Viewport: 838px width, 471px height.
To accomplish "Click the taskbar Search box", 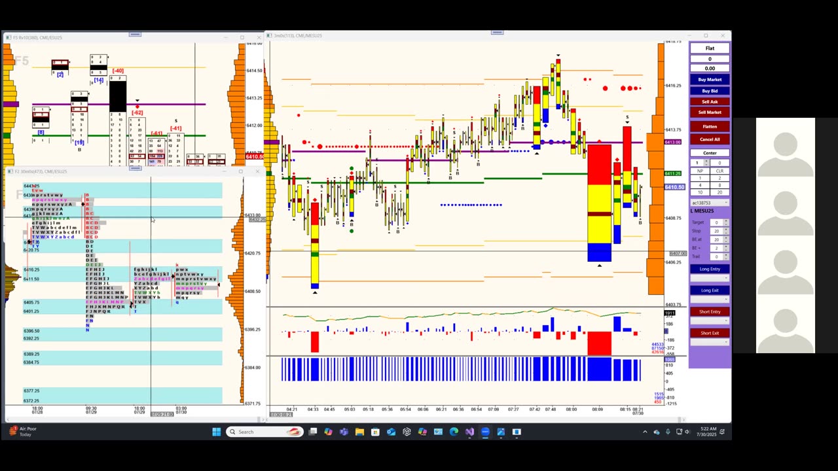I will click(265, 432).
